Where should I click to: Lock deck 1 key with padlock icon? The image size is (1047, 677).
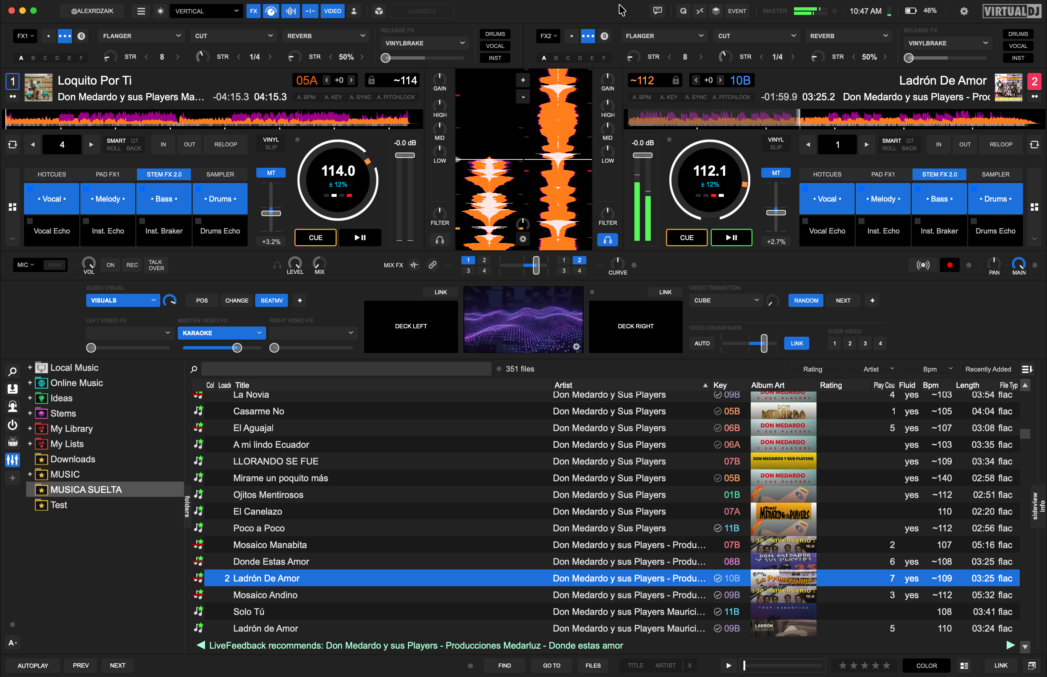[x=371, y=80]
